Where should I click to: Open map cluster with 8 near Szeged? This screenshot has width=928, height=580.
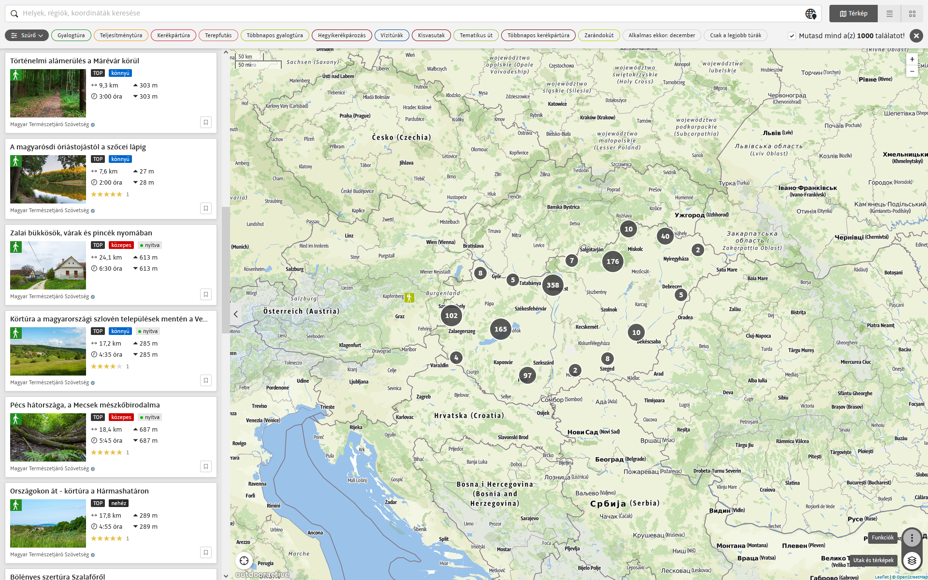click(608, 359)
